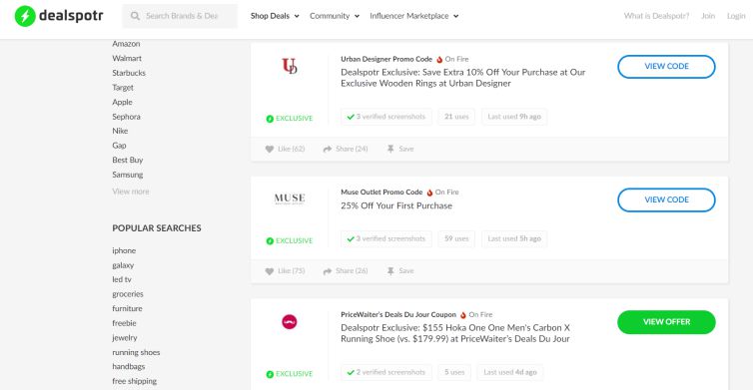Expand the Influencer Marketplace dropdown menu

coord(414,16)
